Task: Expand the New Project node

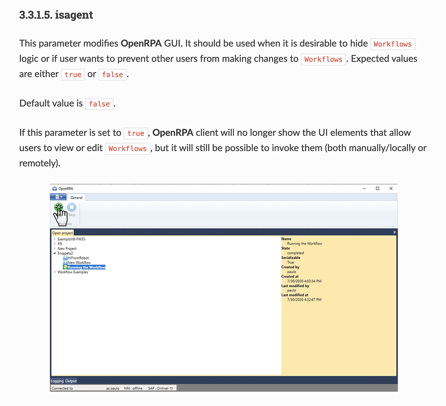Action: 54,248
